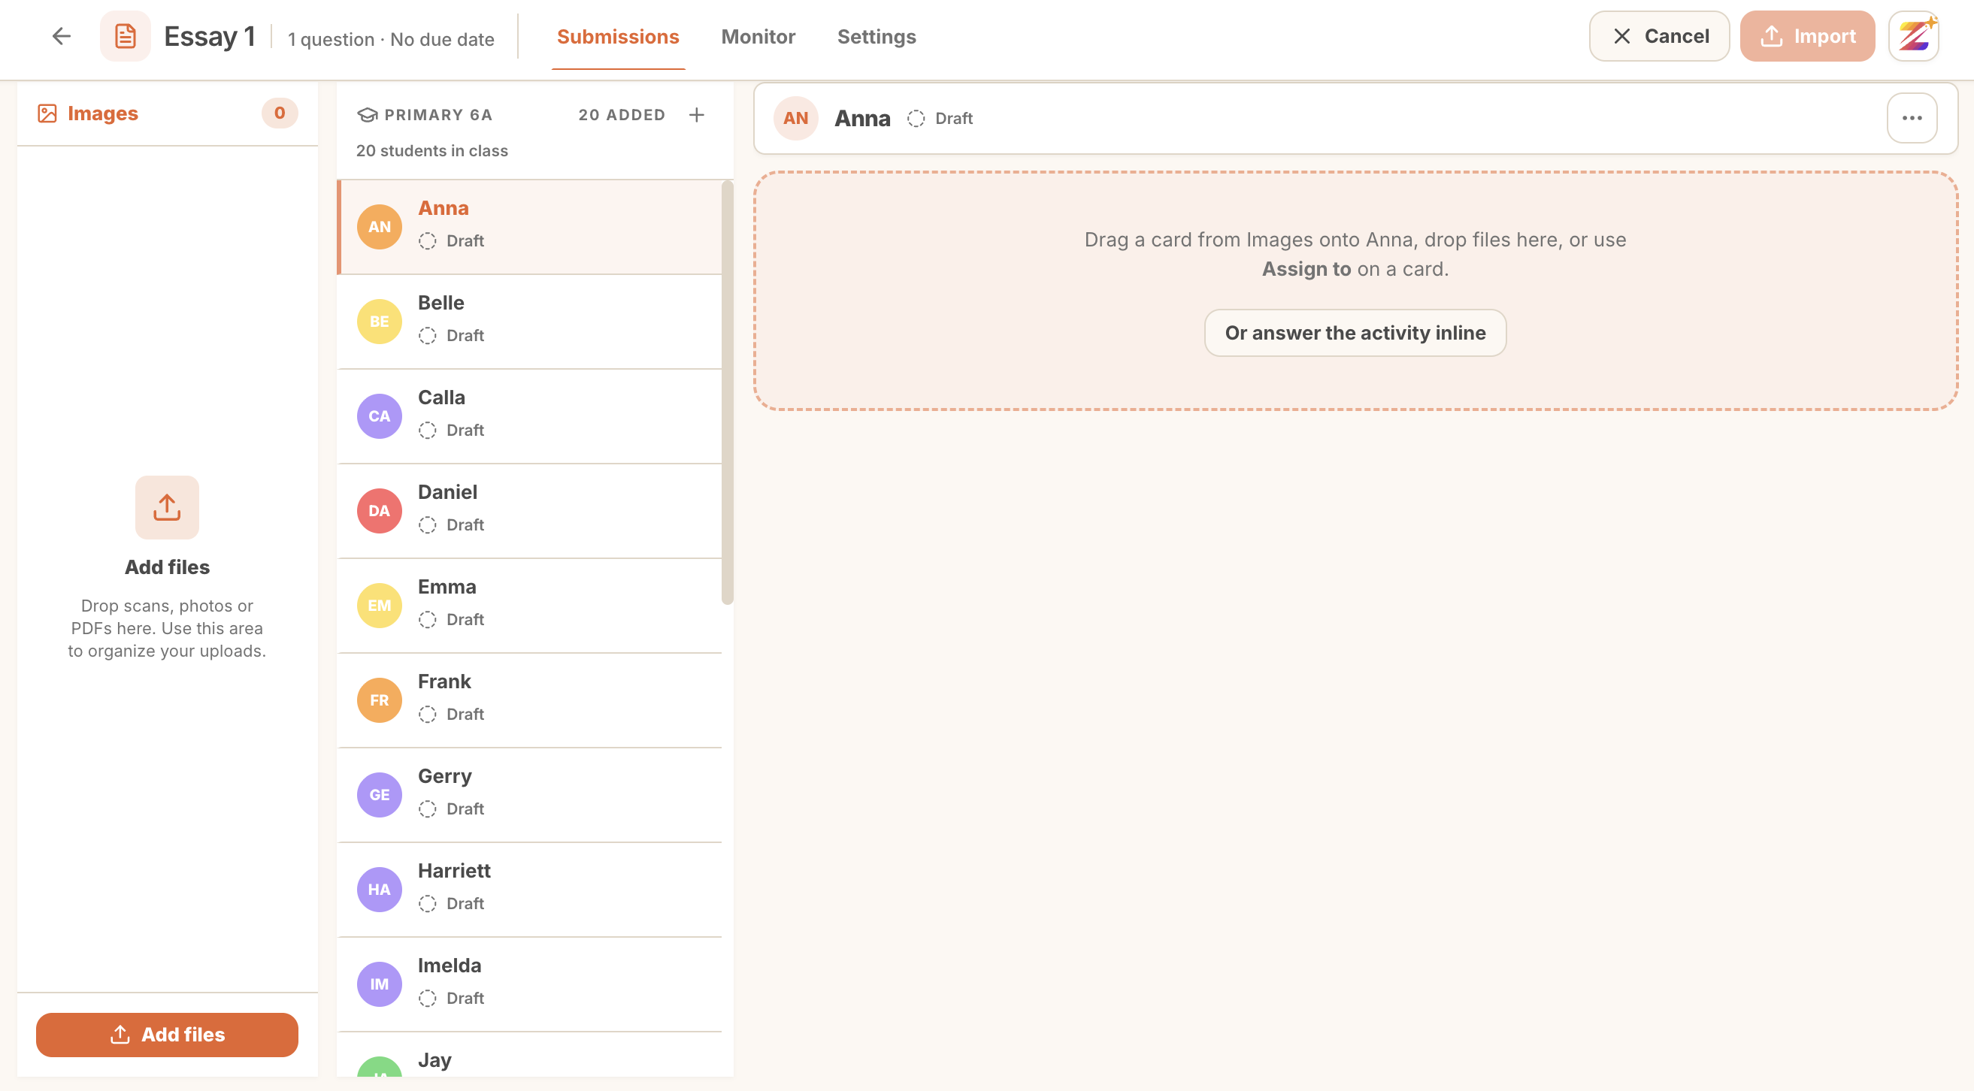Click the Draft status icon in Anna's header
1974x1091 pixels.
tap(916, 119)
